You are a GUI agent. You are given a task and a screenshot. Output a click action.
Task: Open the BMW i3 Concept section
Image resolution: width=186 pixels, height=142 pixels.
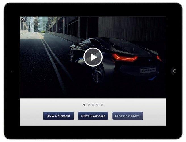tap(58, 116)
